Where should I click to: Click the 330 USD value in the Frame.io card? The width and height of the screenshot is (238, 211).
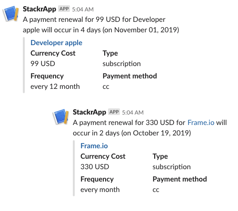click(x=95, y=167)
